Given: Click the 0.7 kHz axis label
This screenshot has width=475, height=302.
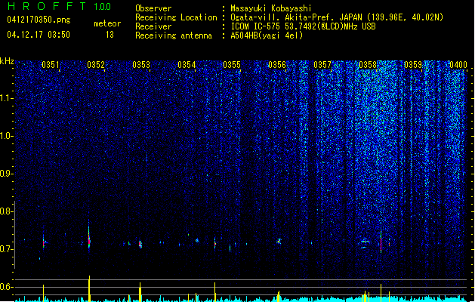Looking at the screenshot, I should tap(7, 249).
